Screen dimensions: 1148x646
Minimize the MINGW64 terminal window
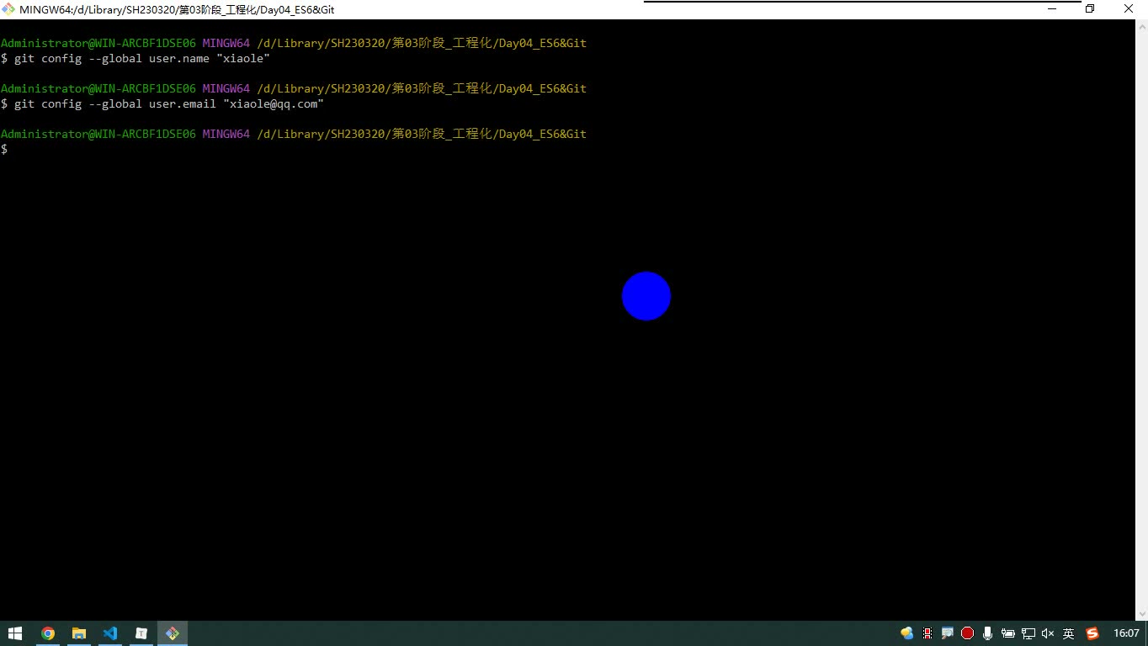[1052, 9]
